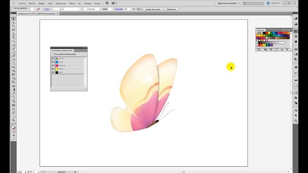Viewport: 308px width, 173px height.
Task: Toggle visibility eye for Yellow separation
Action: [53, 69]
